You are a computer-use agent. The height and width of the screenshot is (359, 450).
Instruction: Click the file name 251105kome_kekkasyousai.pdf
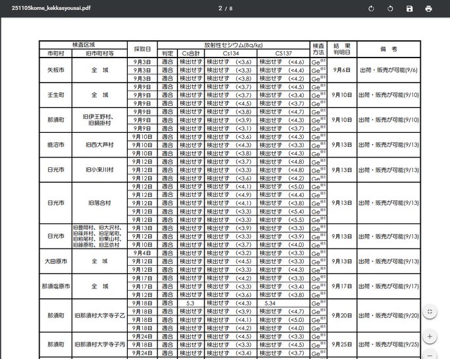tap(51, 8)
